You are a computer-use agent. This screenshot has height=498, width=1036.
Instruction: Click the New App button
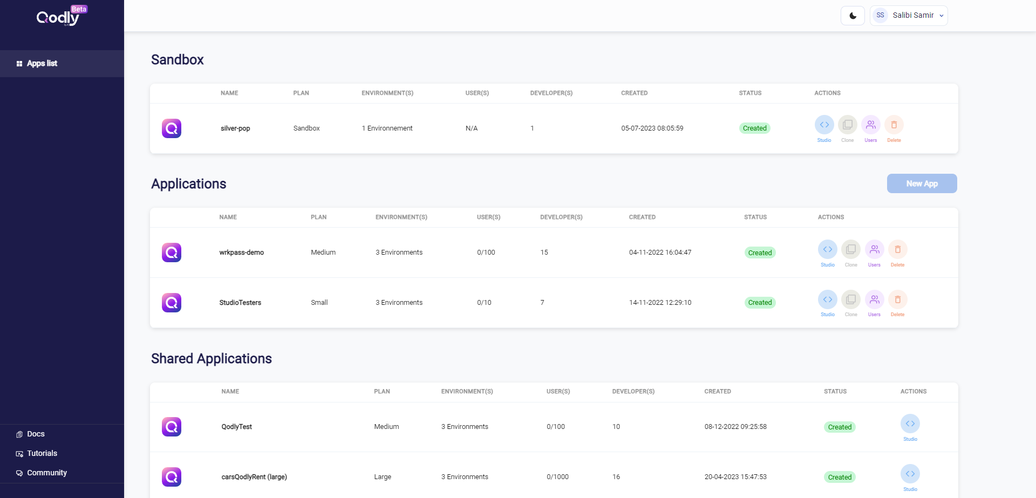[922, 183]
